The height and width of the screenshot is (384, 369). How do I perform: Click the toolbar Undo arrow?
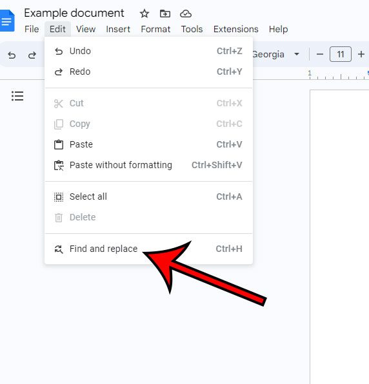click(12, 55)
